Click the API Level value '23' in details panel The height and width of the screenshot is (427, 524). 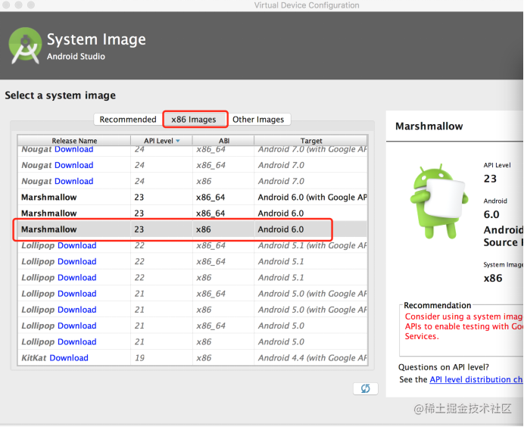(x=490, y=179)
